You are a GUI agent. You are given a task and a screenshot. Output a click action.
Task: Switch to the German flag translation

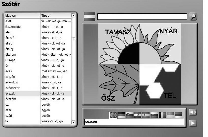tap(121, 115)
